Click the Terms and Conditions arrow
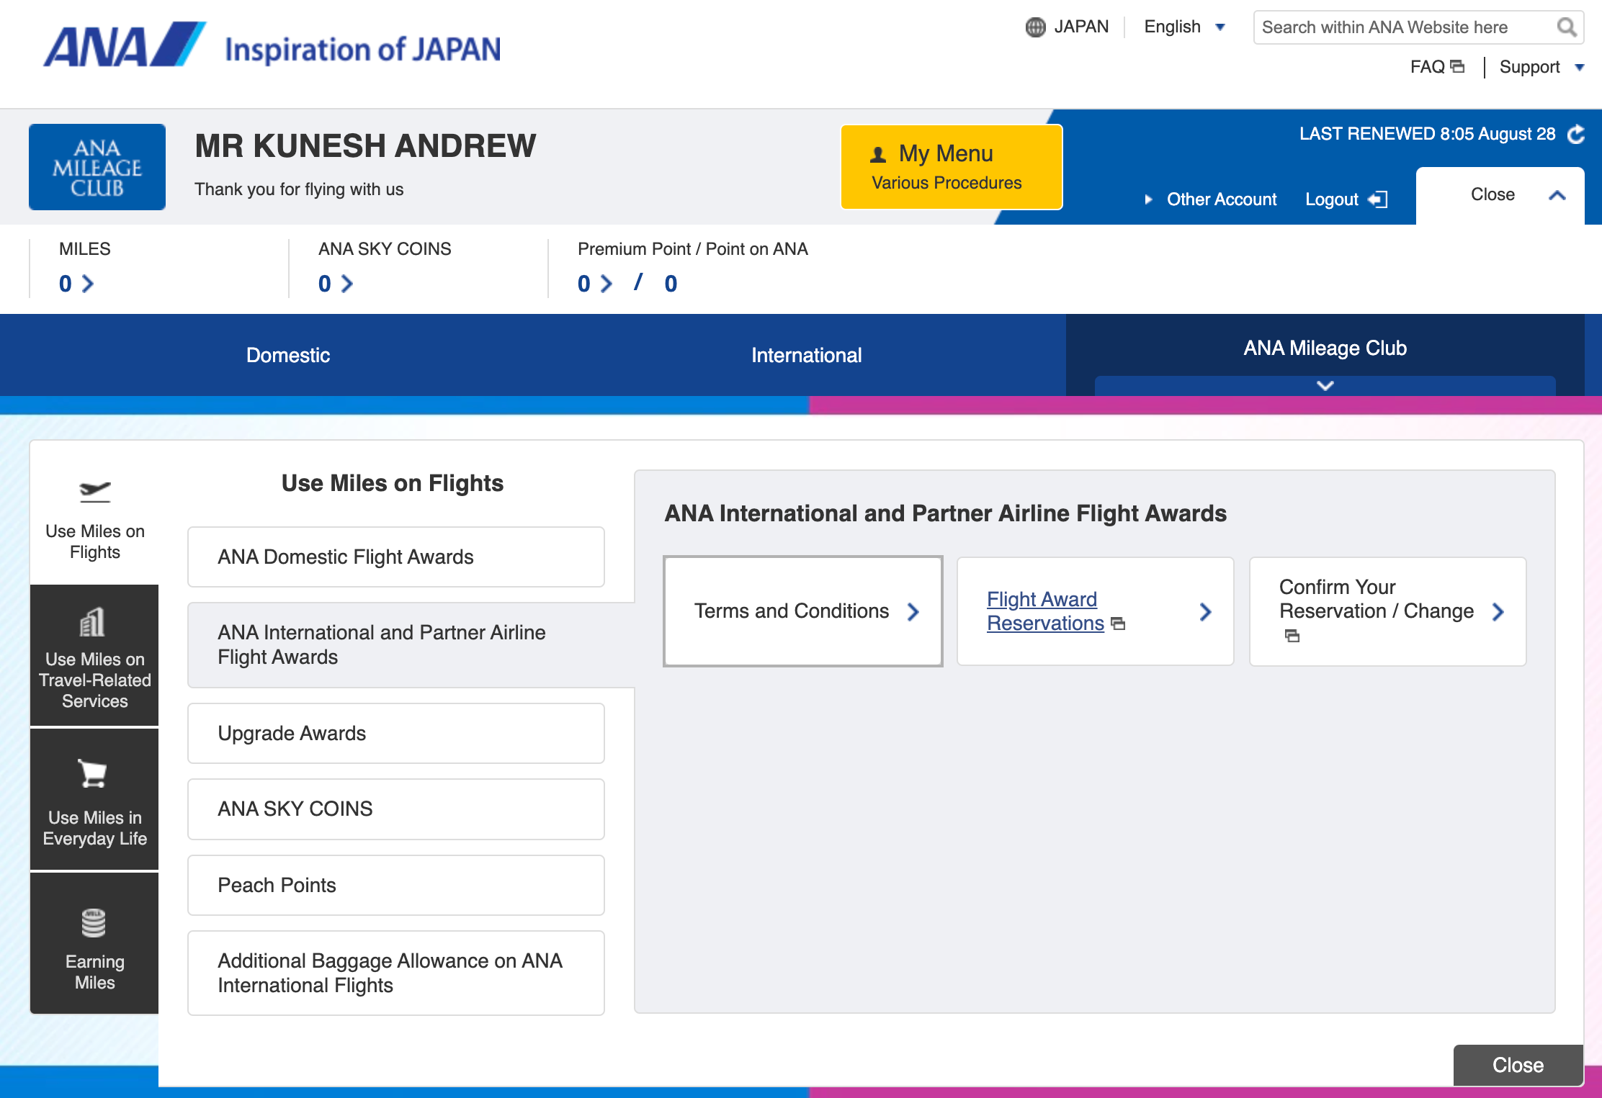This screenshot has height=1098, width=1602. (x=913, y=612)
